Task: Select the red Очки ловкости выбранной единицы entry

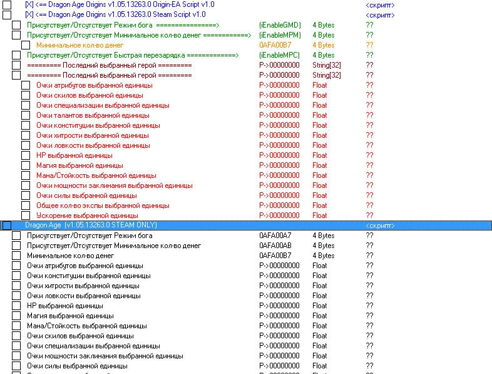Action: 93,146
